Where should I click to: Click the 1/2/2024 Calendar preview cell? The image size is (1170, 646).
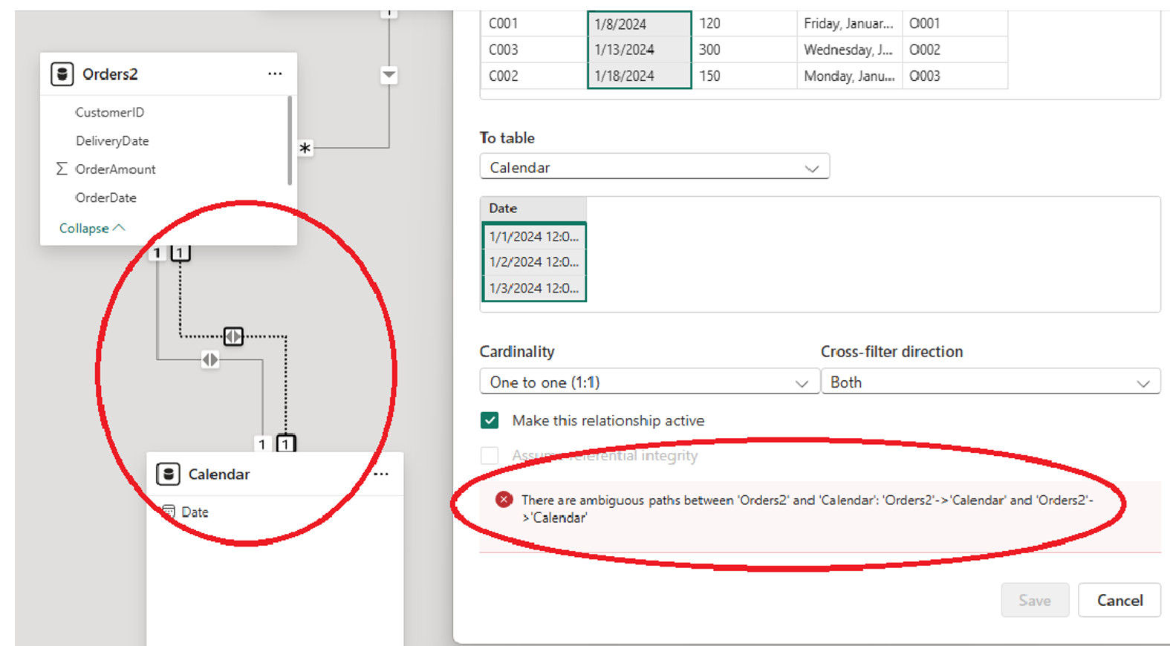(x=534, y=262)
